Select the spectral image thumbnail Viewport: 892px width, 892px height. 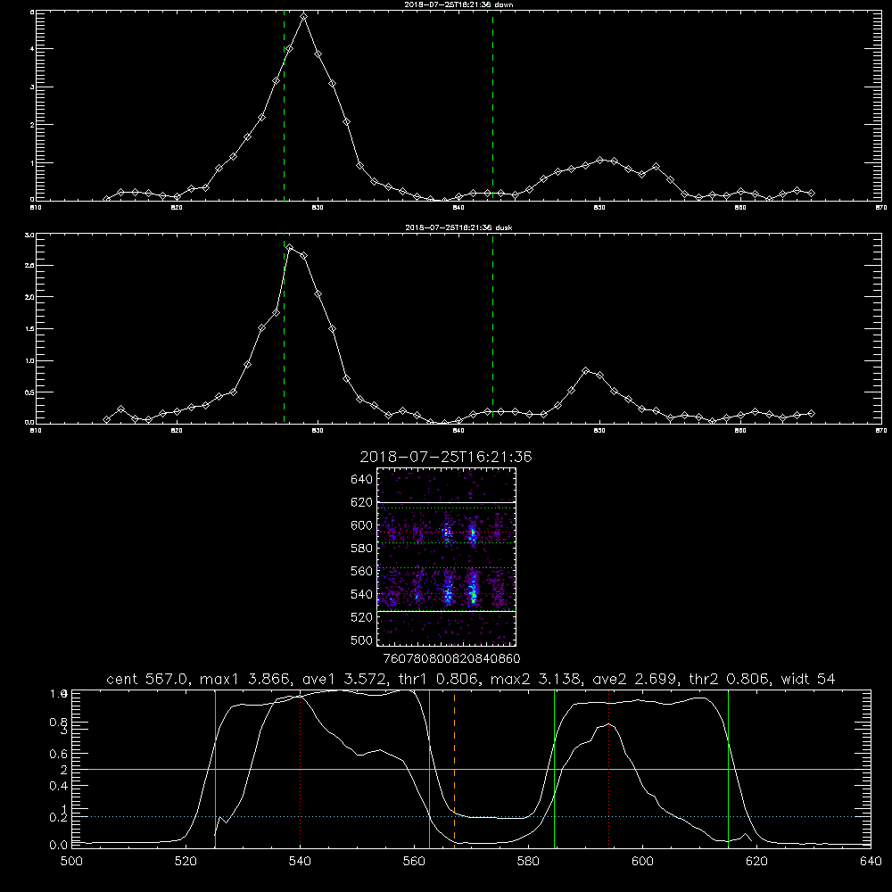tap(447, 557)
